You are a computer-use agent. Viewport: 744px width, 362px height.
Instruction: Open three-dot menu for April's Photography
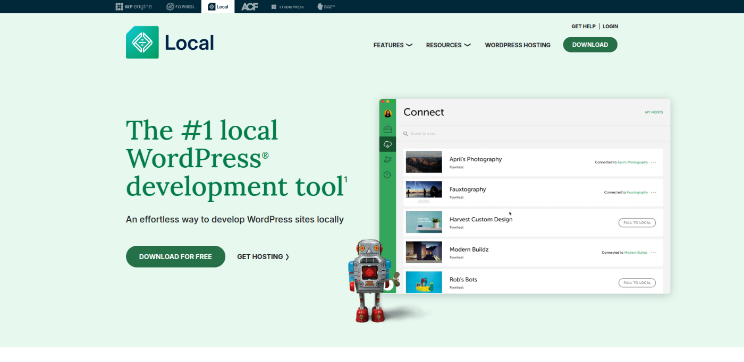tap(653, 162)
